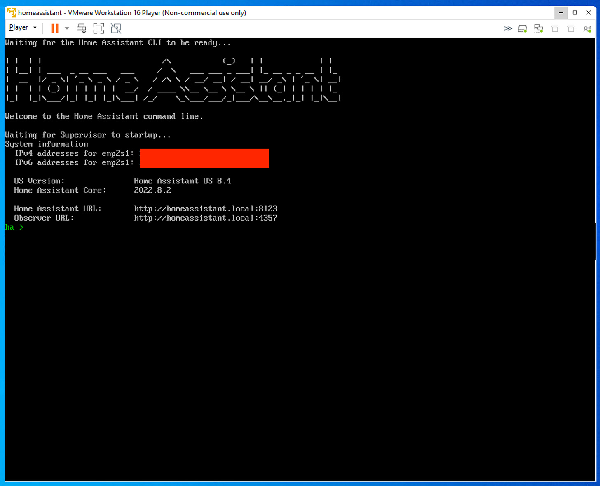Close the VMware Player window
This screenshot has height=486, width=600.
pos(588,12)
